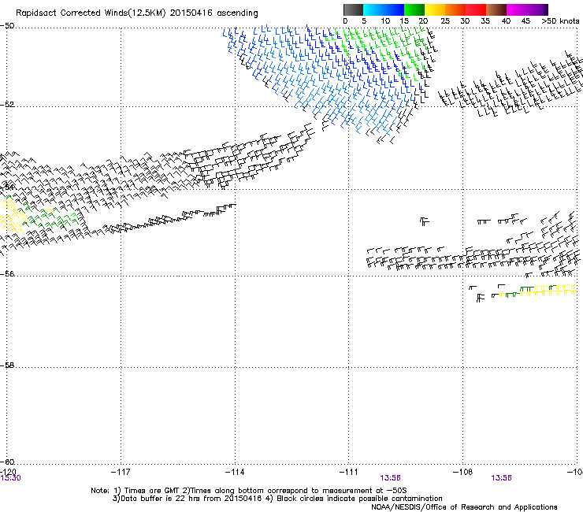This screenshot has height=512, width=583.
Task: Click the magenta 40-45 knots legend swatch
Action: tap(517, 9)
